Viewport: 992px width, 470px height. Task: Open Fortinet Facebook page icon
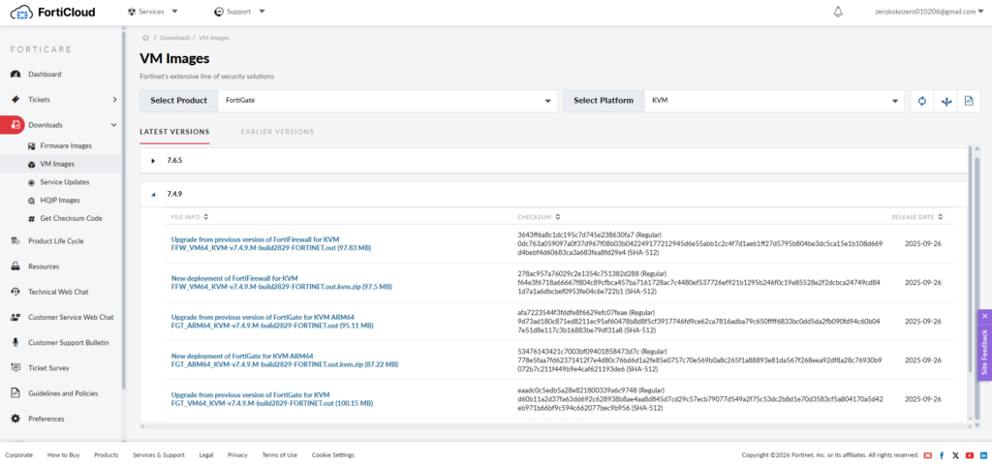(x=942, y=454)
